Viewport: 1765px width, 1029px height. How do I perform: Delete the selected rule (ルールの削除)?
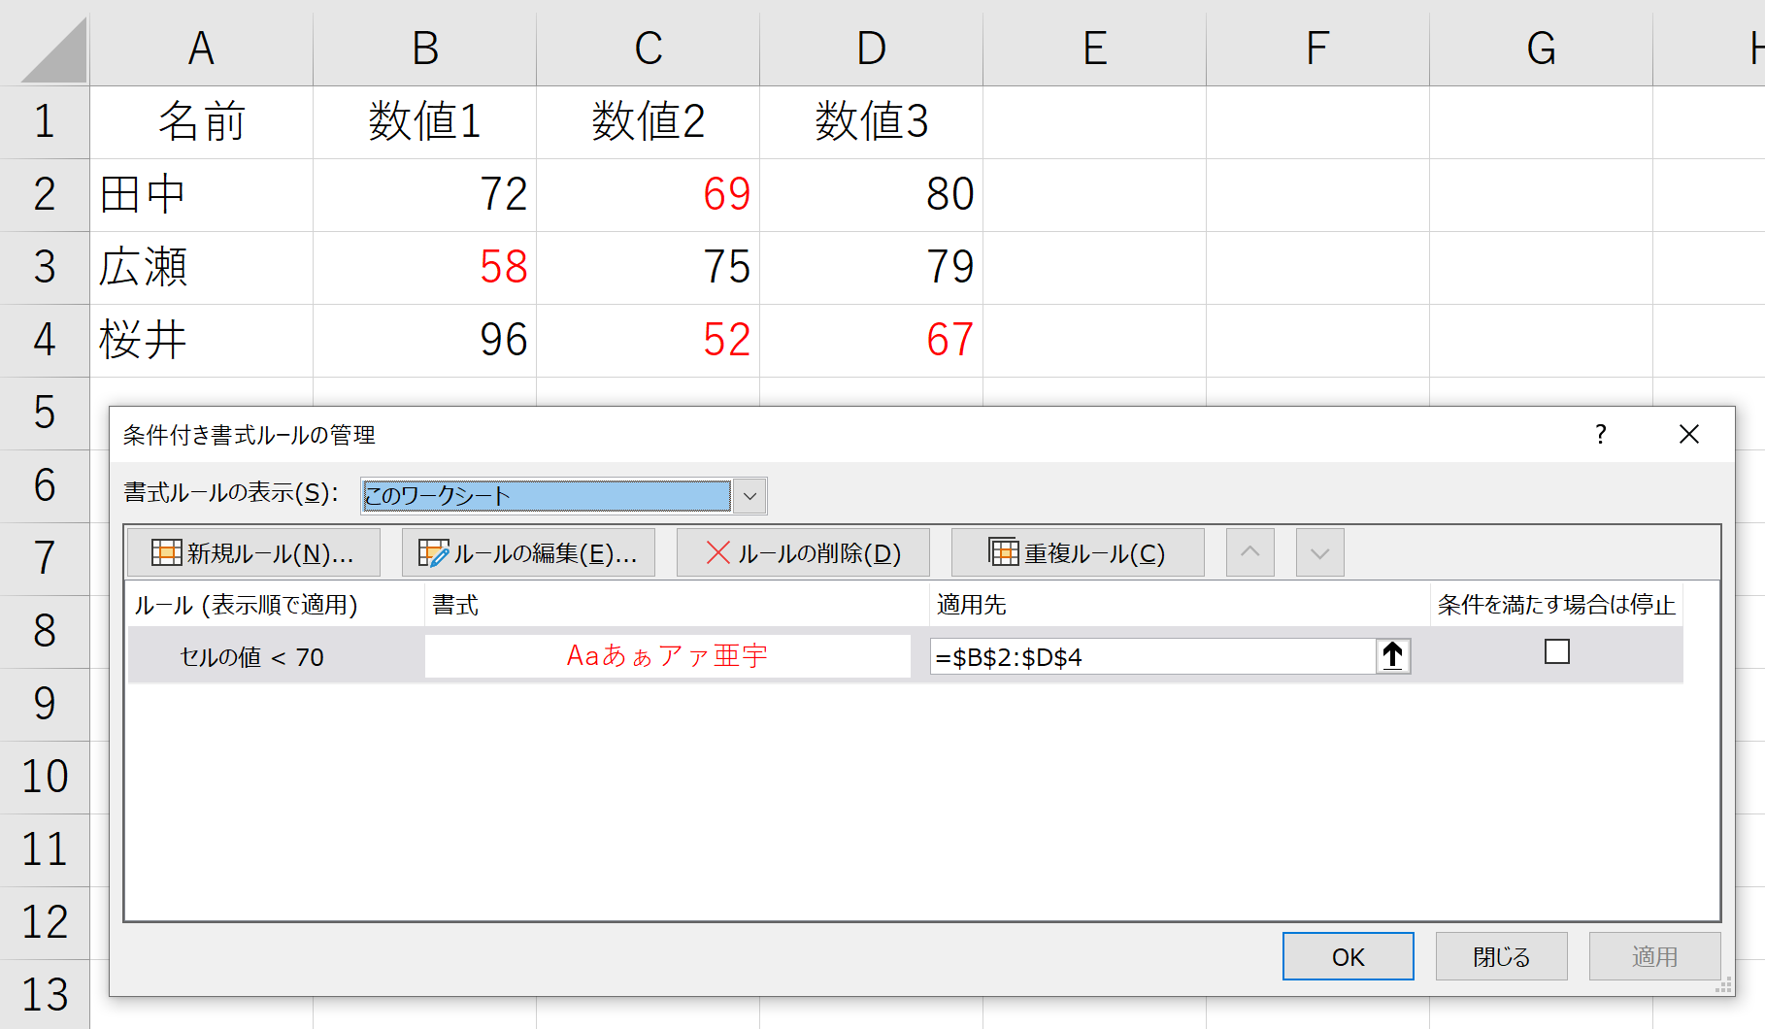pyautogui.click(x=803, y=552)
